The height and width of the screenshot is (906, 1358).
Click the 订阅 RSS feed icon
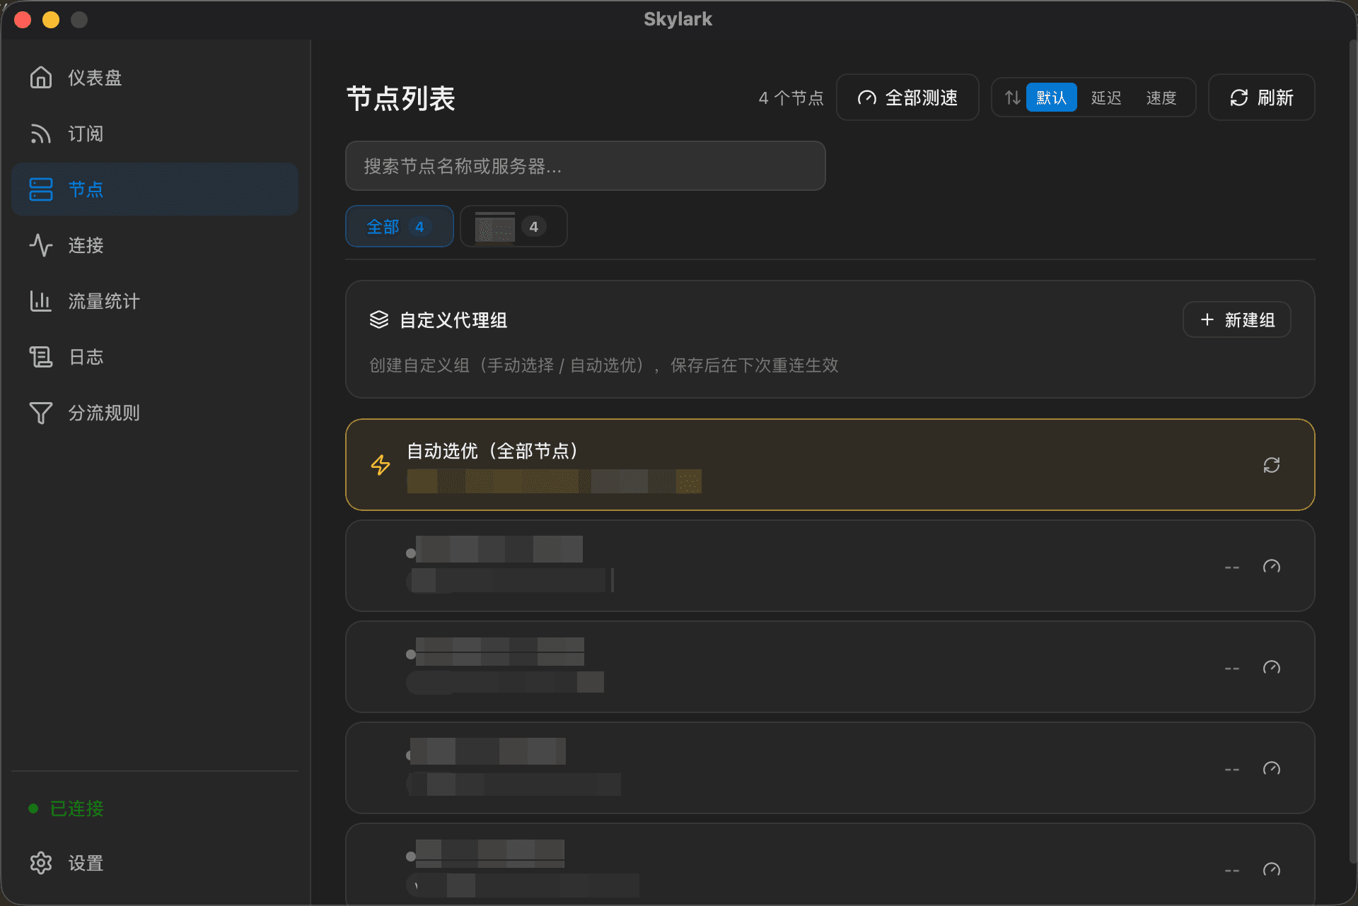coord(41,134)
